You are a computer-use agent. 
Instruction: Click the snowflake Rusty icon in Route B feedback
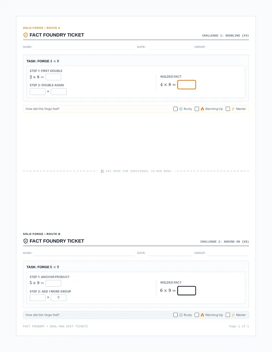[181, 315]
